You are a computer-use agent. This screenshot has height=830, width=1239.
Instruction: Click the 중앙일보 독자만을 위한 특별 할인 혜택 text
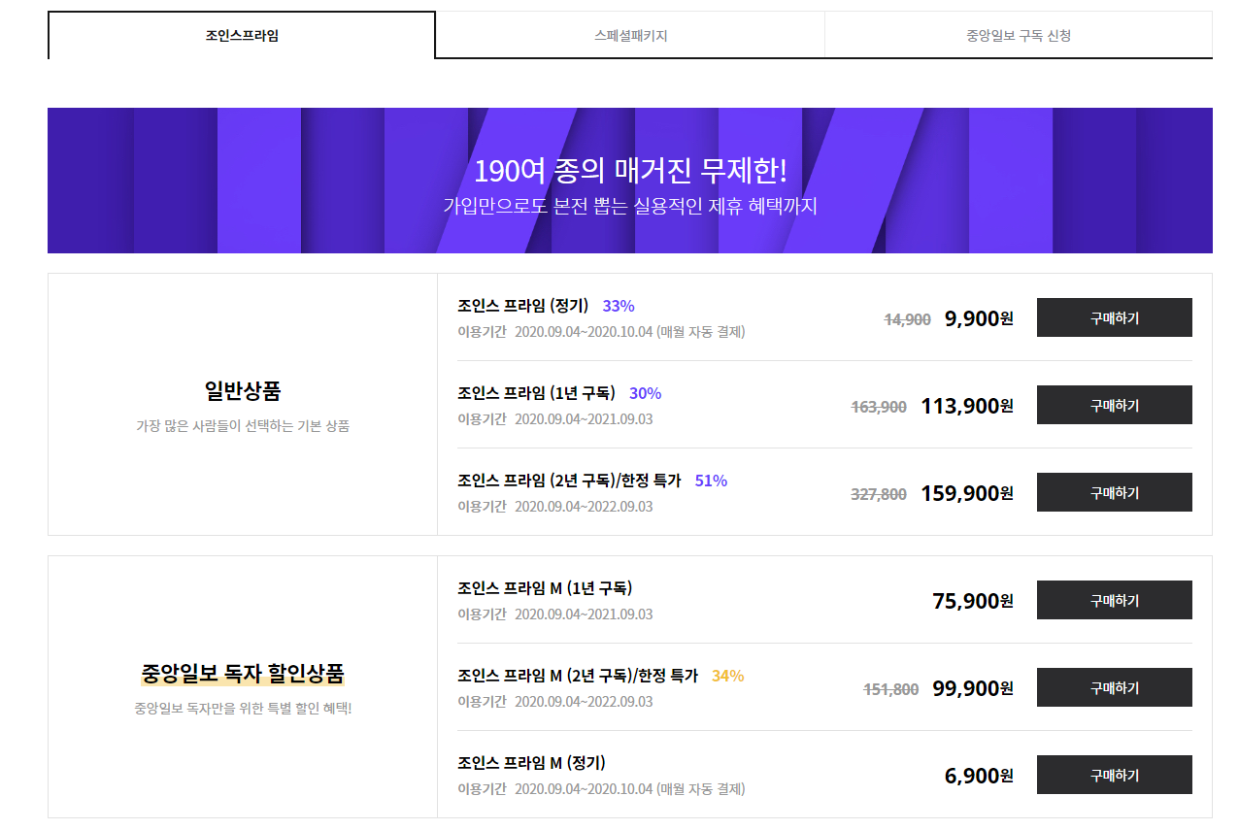[x=243, y=707]
